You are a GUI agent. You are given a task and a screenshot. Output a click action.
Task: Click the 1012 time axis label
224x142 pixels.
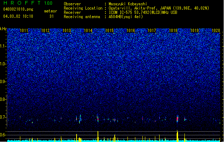click(x=45, y=31)
